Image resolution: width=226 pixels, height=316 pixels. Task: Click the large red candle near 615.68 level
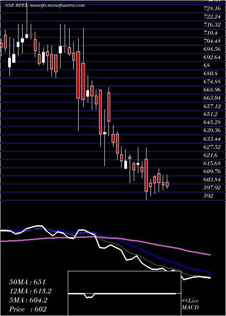tap(146, 175)
